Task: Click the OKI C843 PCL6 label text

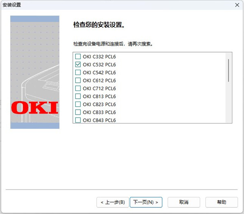Action: click(99, 120)
